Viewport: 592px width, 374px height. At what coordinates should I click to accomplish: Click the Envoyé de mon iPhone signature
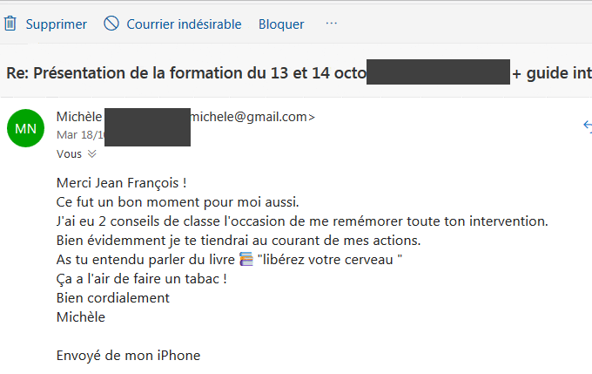click(128, 356)
